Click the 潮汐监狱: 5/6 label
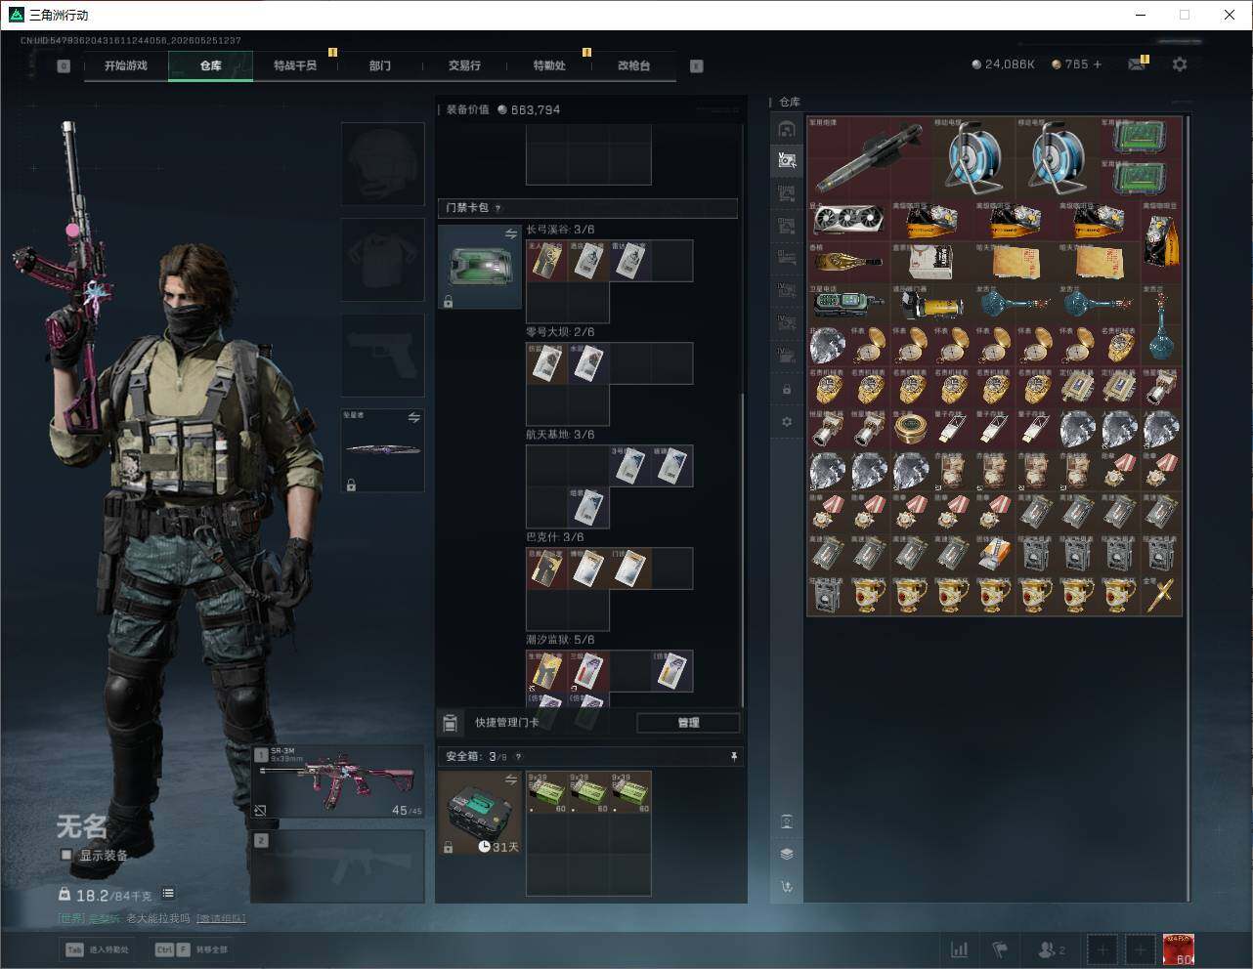 (x=560, y=640)
